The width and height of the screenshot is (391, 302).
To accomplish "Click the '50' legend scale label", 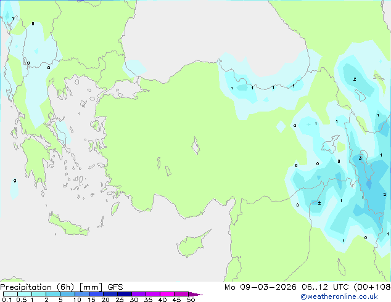I will (191, 300).
